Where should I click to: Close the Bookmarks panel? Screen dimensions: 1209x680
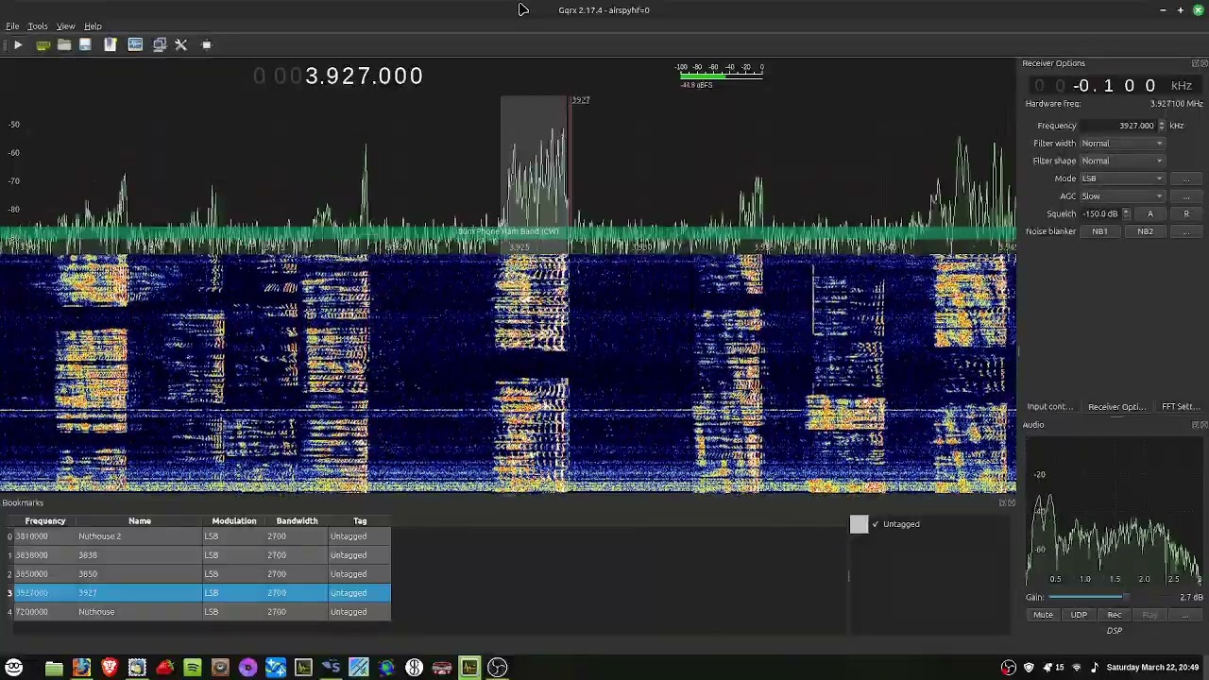pos(1012,502)
